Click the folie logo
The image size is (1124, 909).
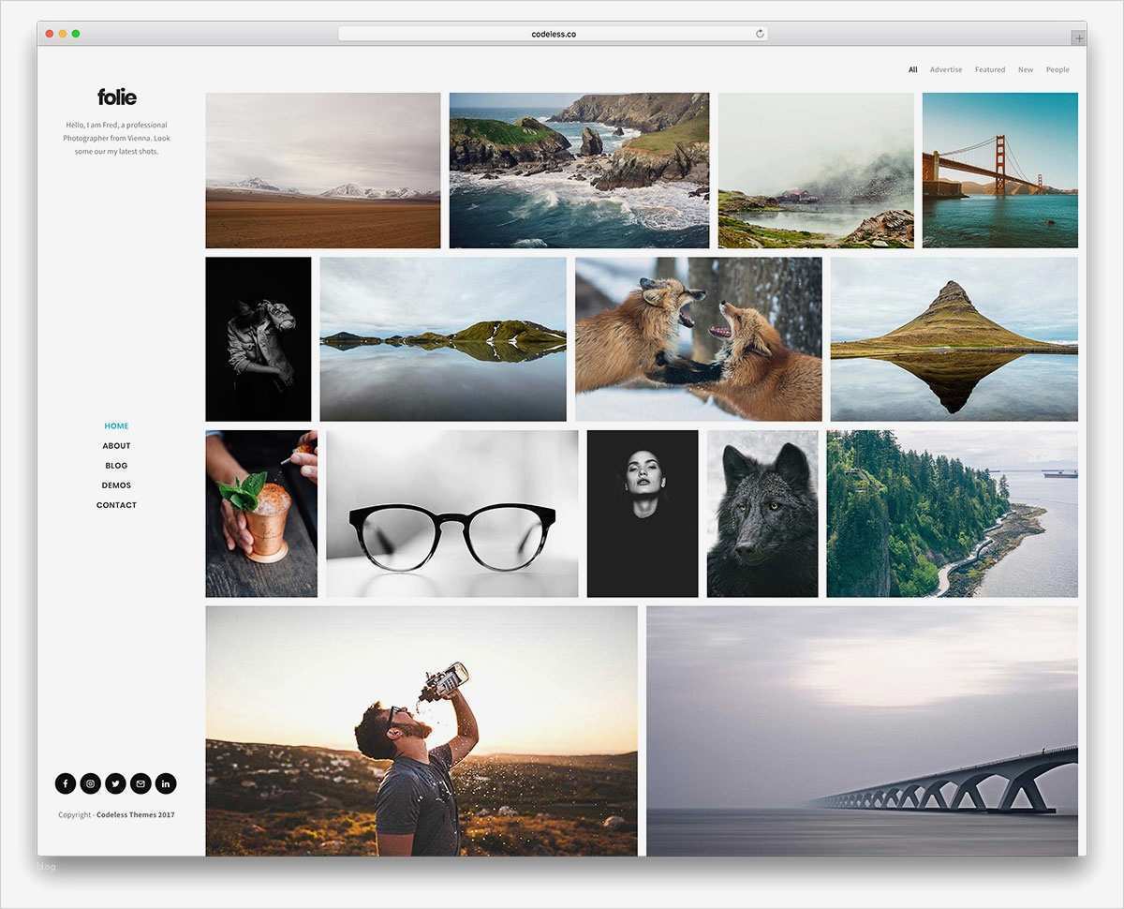pos(117,97)
